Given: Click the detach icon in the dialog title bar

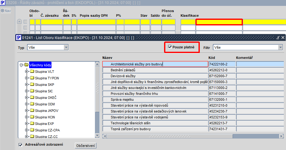Looking at the screenshot, I should click(x=278, y=37).
